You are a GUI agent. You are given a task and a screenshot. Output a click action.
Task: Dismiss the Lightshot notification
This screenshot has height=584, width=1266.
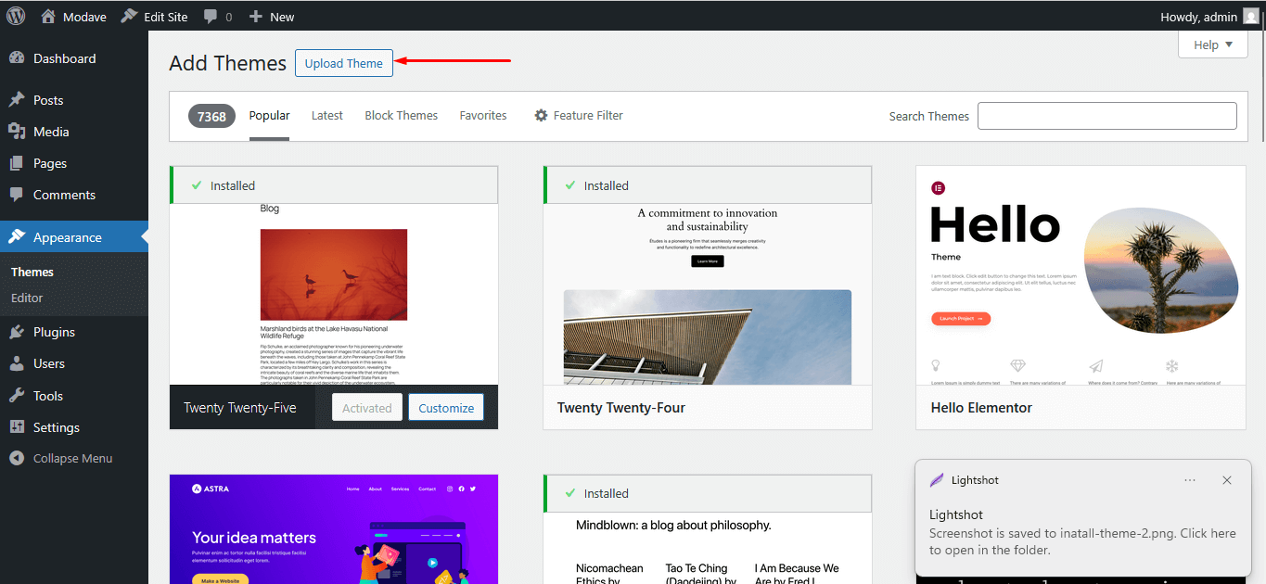(x=1227, y=480)
